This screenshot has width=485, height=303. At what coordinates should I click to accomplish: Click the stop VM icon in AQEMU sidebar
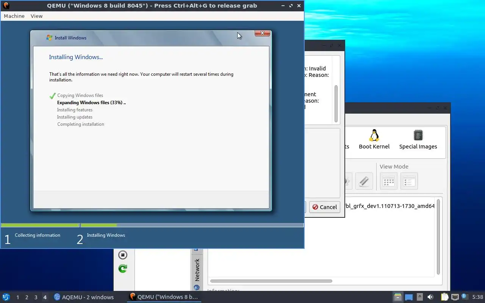tap(122, 255)
